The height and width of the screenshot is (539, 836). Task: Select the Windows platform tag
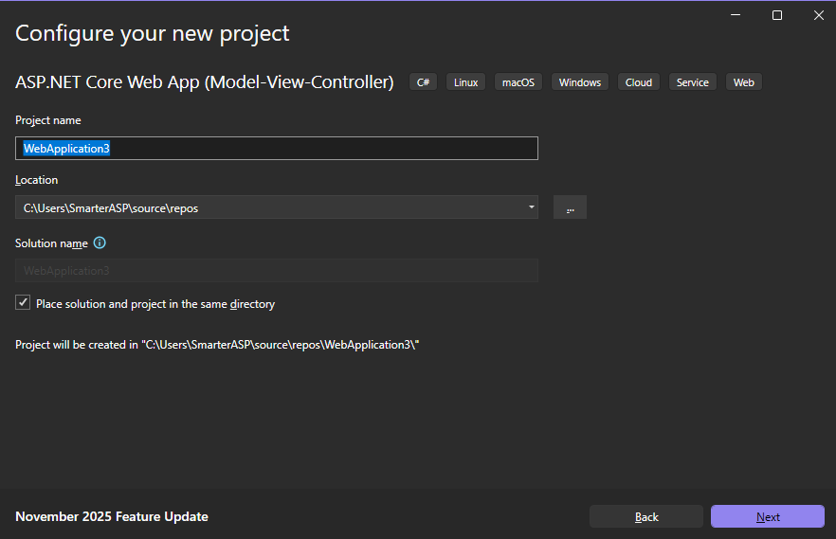(579, 82)
